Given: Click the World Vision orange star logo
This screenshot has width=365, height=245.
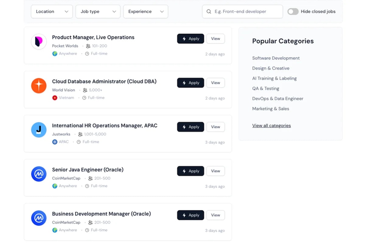Looking at the screenshot, I should point(39,86).
